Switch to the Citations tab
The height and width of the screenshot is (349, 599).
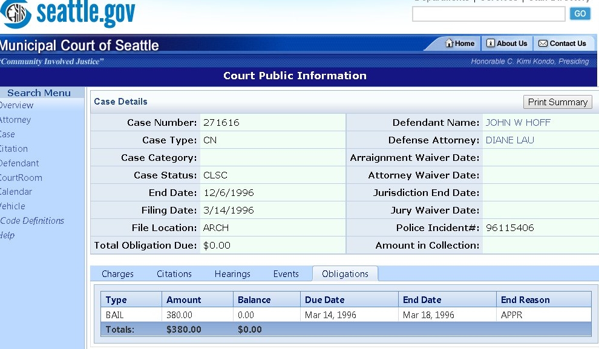174,274
